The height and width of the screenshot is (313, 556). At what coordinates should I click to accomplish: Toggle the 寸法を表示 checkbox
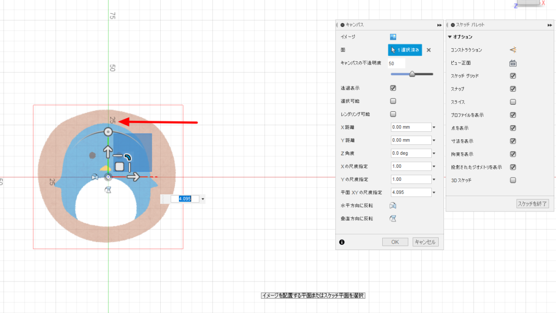point(513,141)
